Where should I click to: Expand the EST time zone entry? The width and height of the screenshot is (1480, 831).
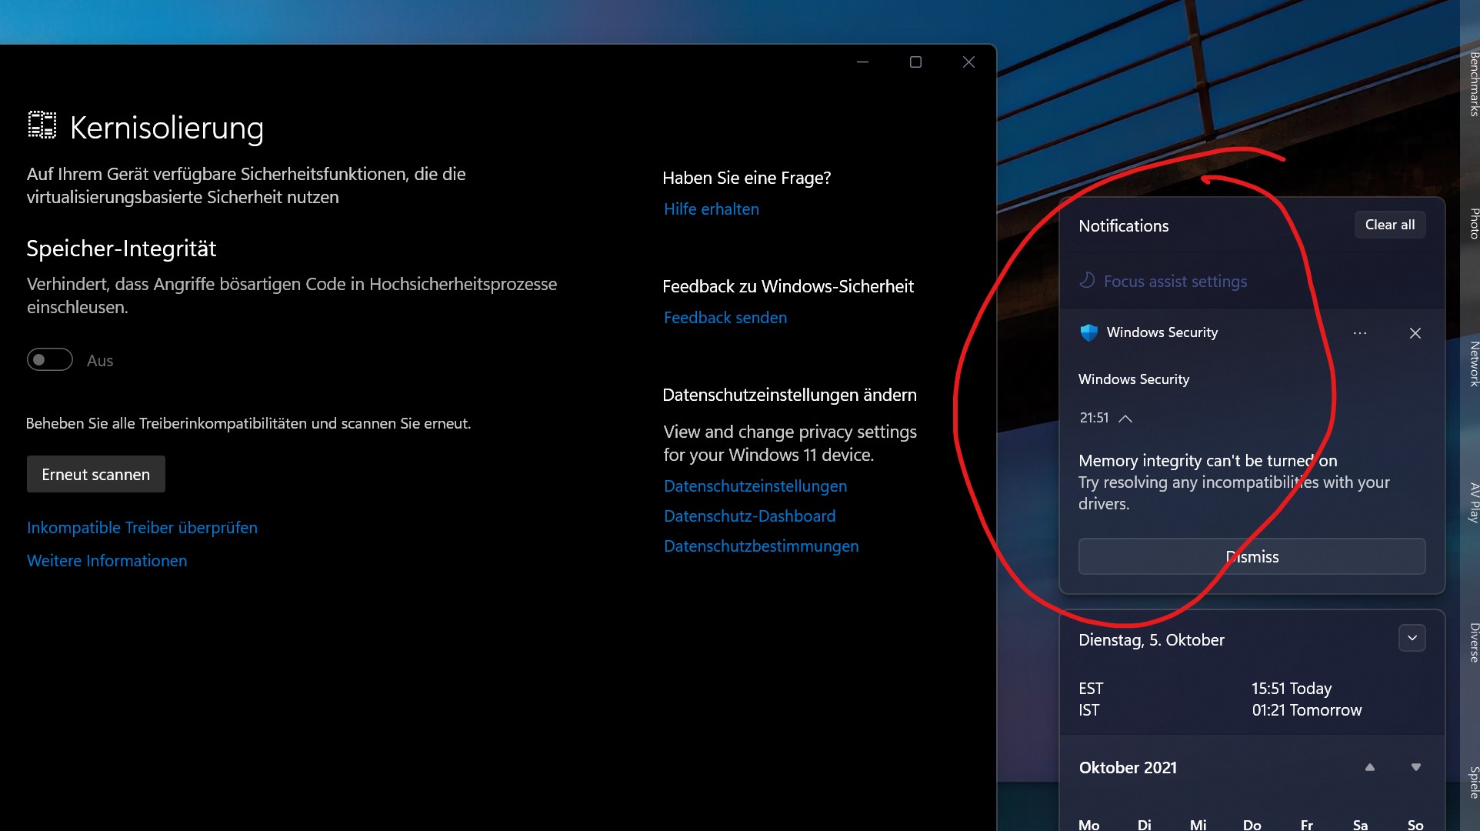1413,638
